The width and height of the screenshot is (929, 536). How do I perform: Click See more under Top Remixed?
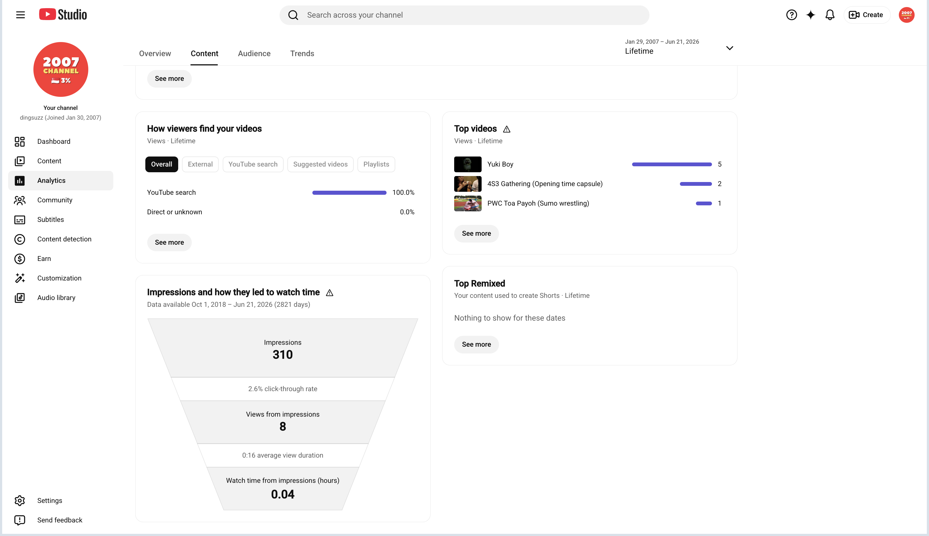coord(476,344)
